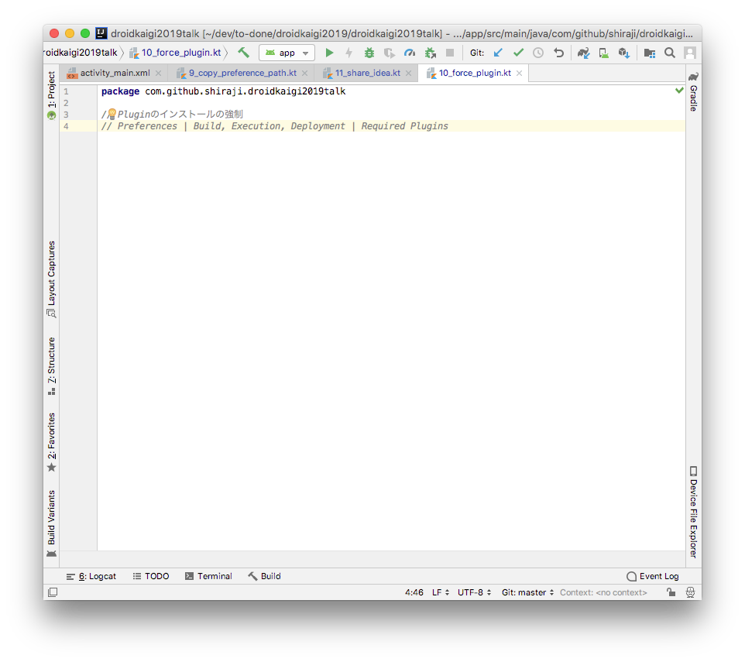This screenshot has width=745, height=662.
Task: Start debugging with the green bug icon
Action: (x=369, y=53)
